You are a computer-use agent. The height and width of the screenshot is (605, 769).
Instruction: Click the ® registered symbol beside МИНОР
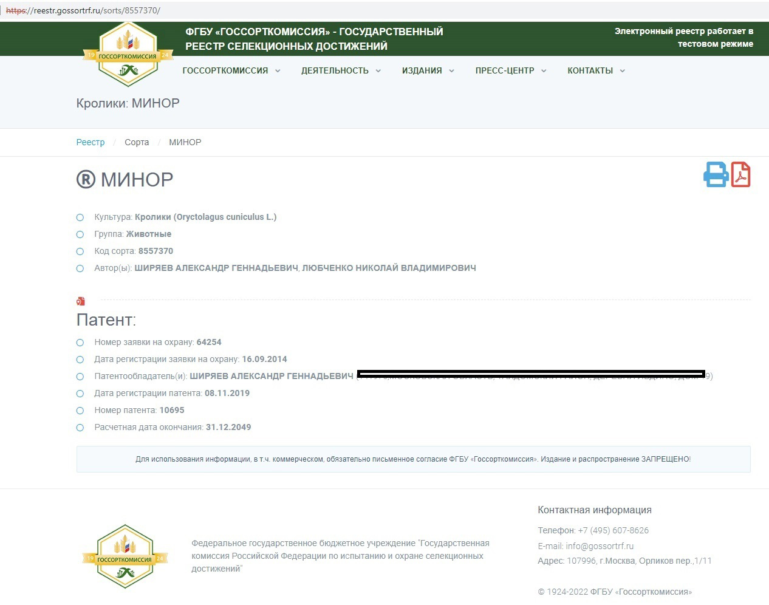[86, 180]
